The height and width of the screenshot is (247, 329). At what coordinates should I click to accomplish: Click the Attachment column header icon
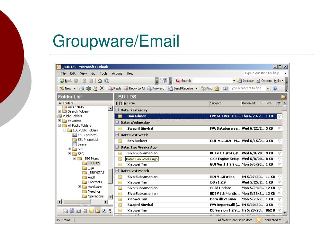[x=125, y=103]
